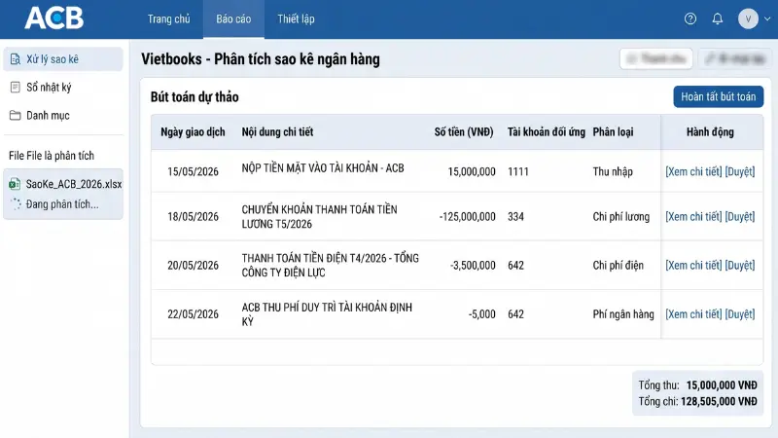Click Phí ngân hàng classification cell
Screen dimensions: 778x438
pyautogui.click(x=623, y=314)
